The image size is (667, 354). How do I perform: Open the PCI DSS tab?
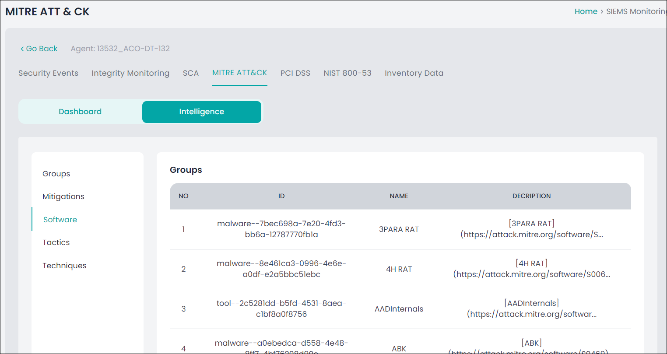click(x=295, y=73)
